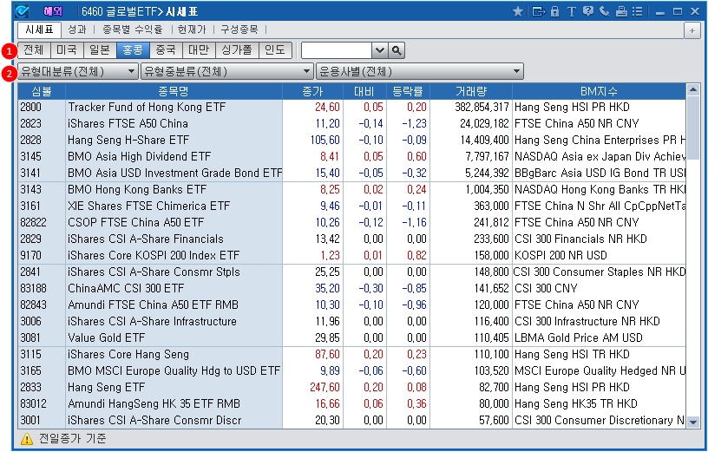Select Value Gold ETF row
Image resolution: width=708 pixels, height=452 pixels.
tap(351, 337)
